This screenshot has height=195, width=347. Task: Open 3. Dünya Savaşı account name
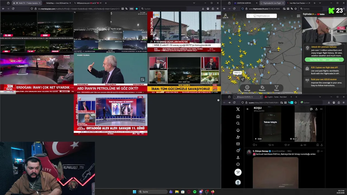pos(260,151)
